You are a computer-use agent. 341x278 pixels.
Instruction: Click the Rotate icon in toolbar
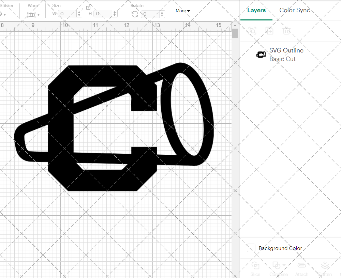tap(135, 14)
